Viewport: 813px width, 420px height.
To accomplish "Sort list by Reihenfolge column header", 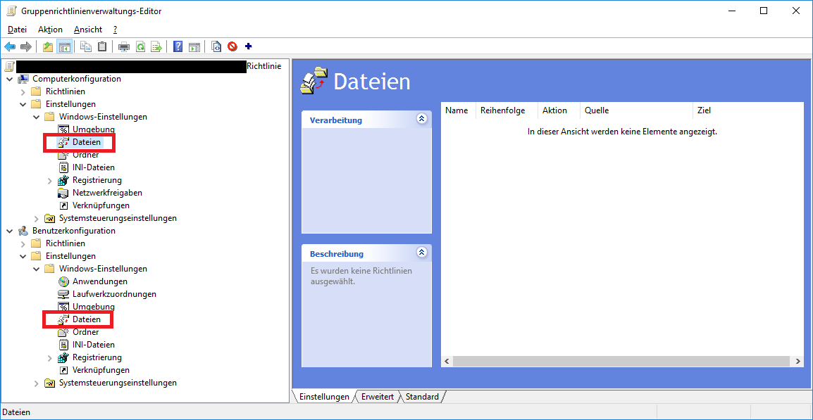I will click(x=502, y=110).
